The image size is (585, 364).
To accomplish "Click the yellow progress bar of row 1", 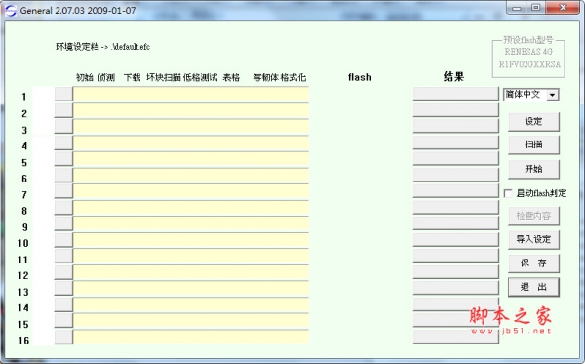I will click(x=191, y=94).
